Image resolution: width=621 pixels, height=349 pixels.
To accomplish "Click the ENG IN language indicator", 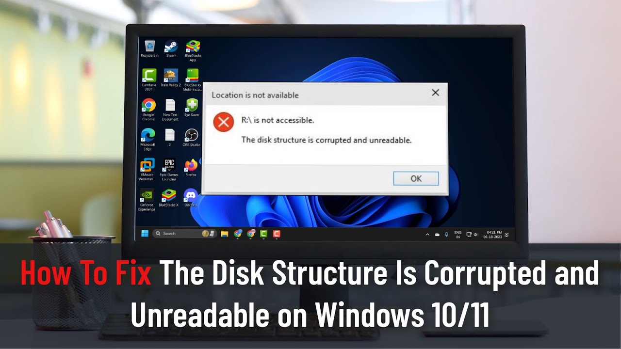I will pyautogui.click(x=458, y=234).
